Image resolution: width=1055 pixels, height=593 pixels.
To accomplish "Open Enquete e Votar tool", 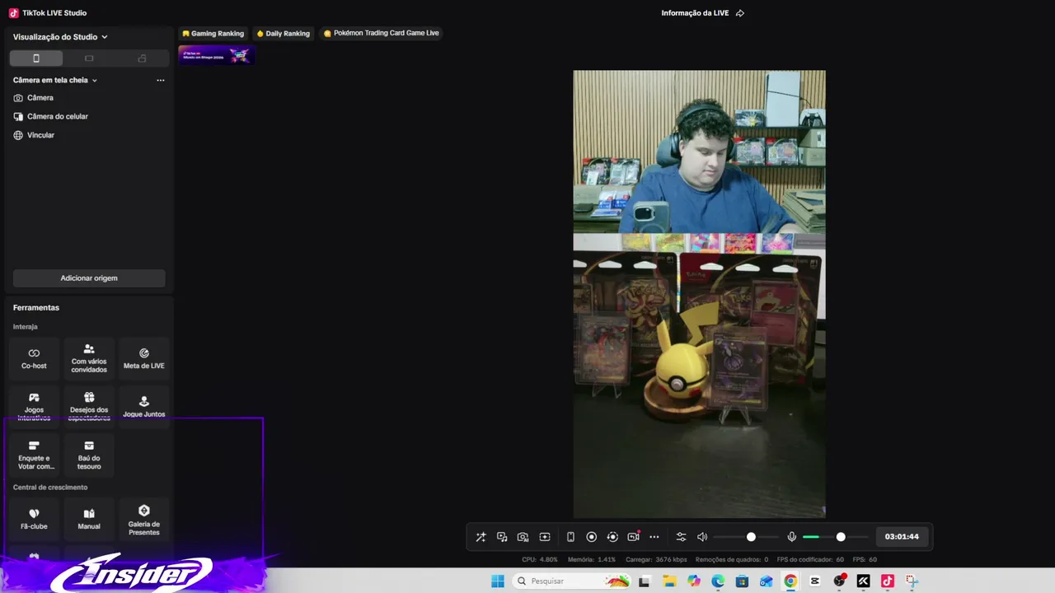I will tap(34, 455).
